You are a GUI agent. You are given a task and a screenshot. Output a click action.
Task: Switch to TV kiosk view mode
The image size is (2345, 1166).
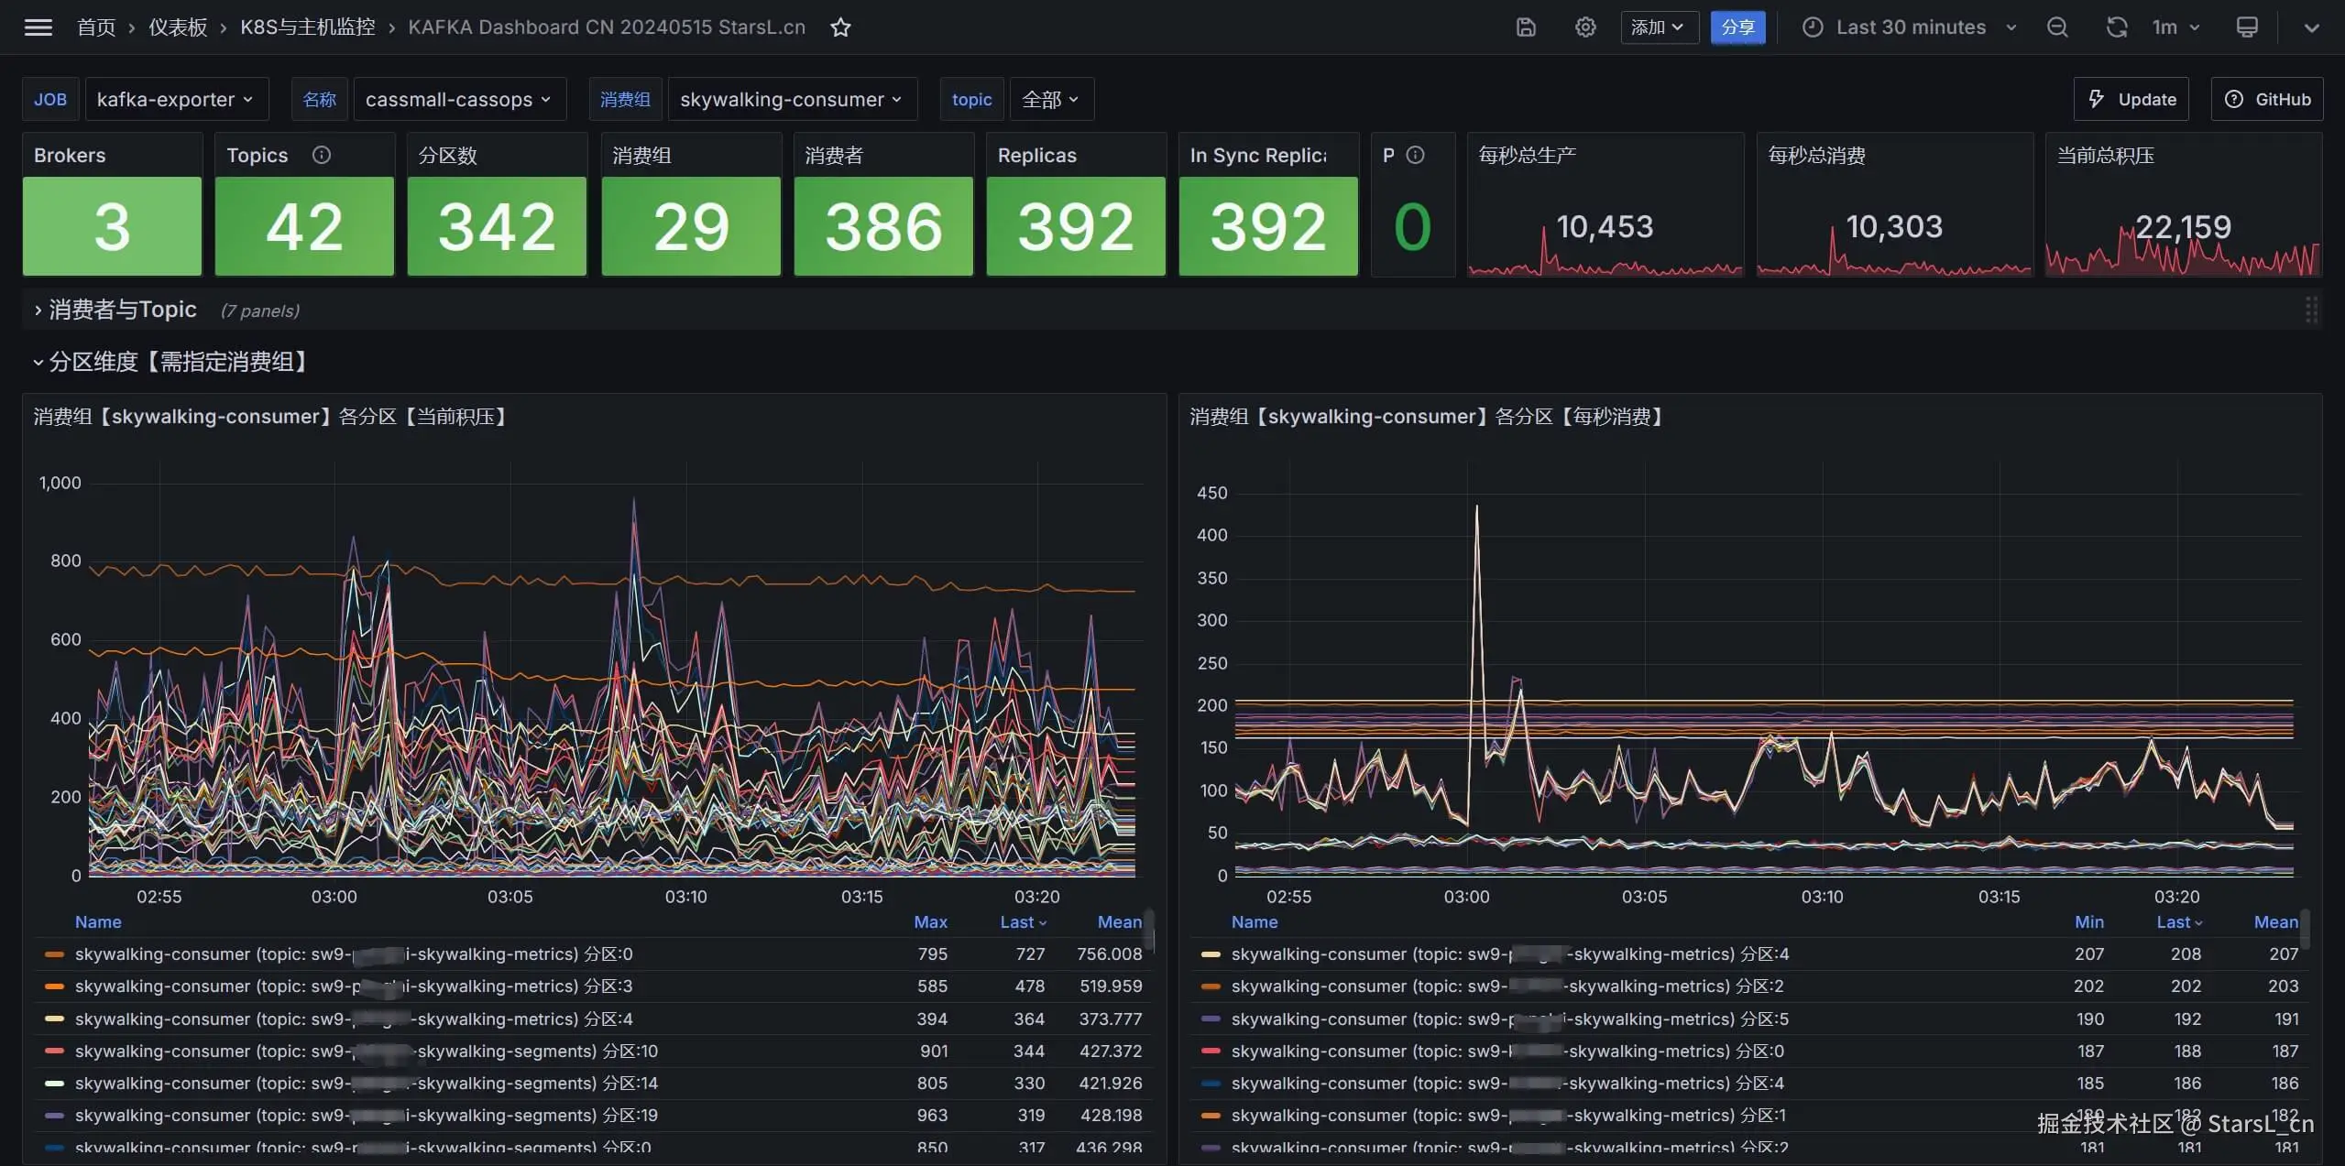click(x=2247, y=27)
